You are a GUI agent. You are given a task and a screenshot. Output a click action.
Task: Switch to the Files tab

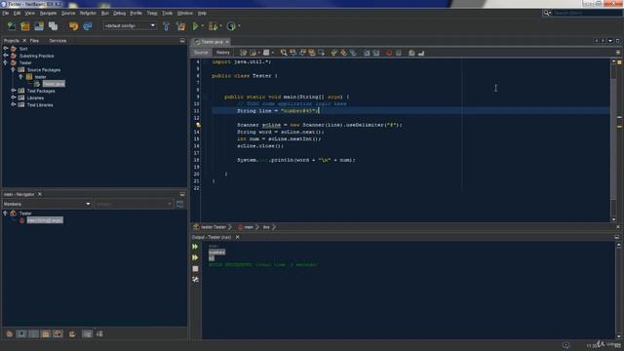click(x=34, y=41)
